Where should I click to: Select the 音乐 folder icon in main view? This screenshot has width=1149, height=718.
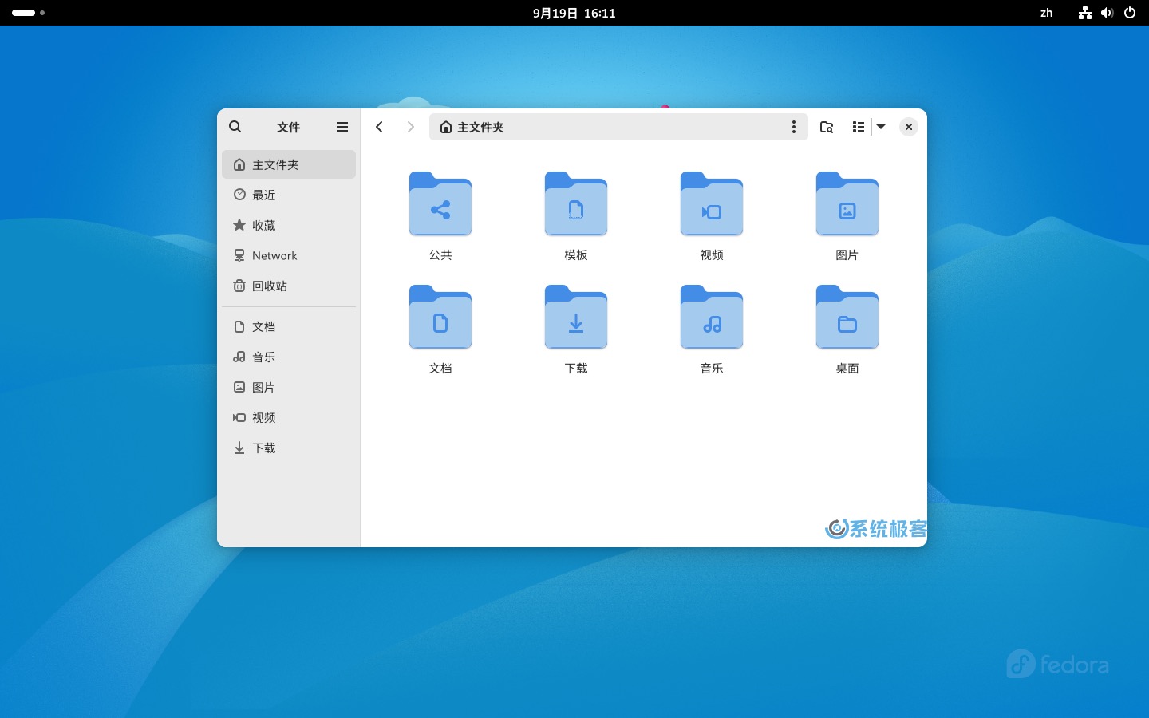712,318
